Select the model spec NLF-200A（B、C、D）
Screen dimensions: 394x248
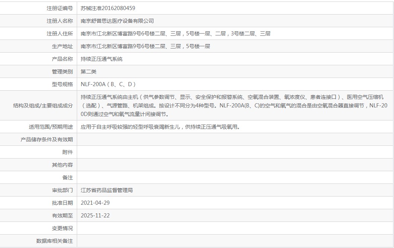coord(108,84)
